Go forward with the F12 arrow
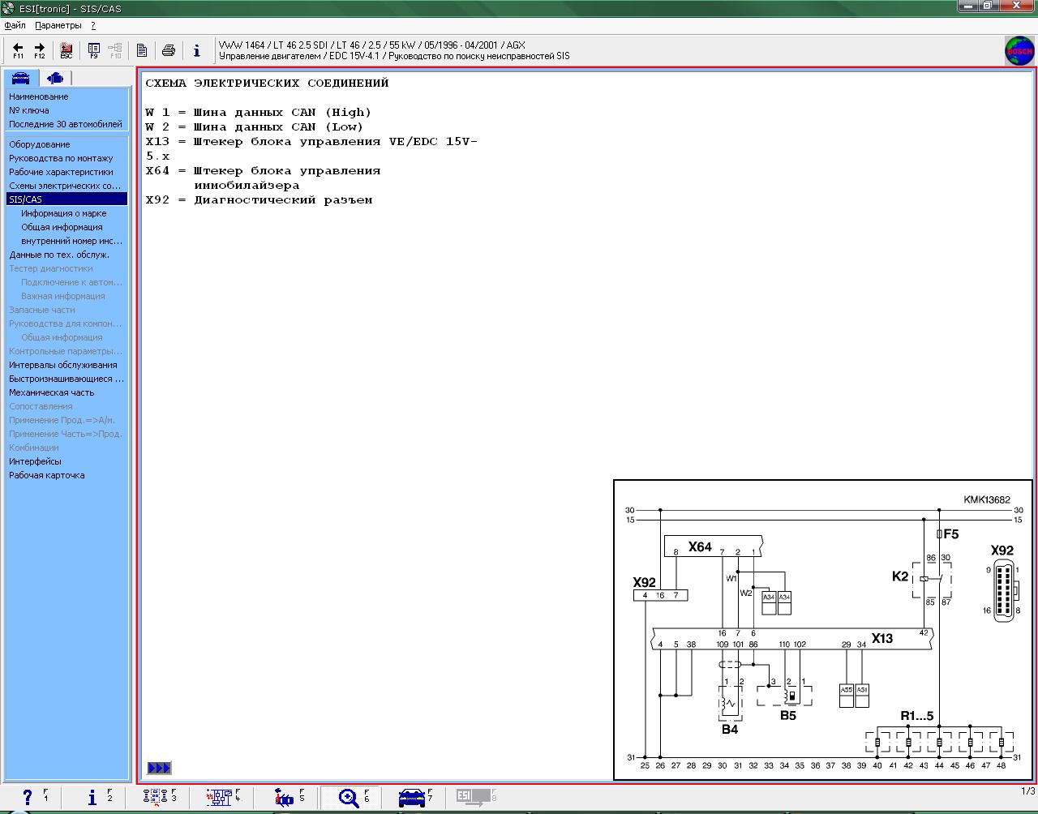This screenshot has width=1038, height=814. 39,50
